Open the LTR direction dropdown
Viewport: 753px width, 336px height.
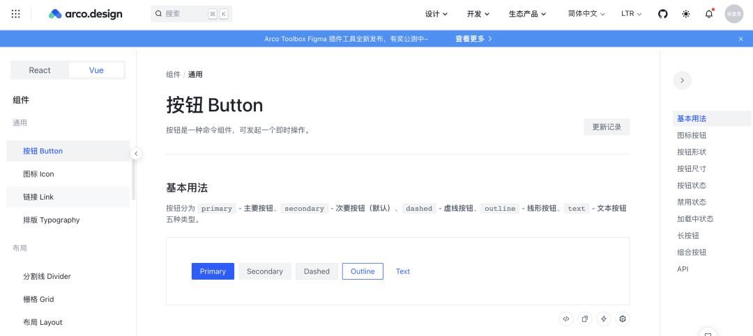[x=631, y=14]
